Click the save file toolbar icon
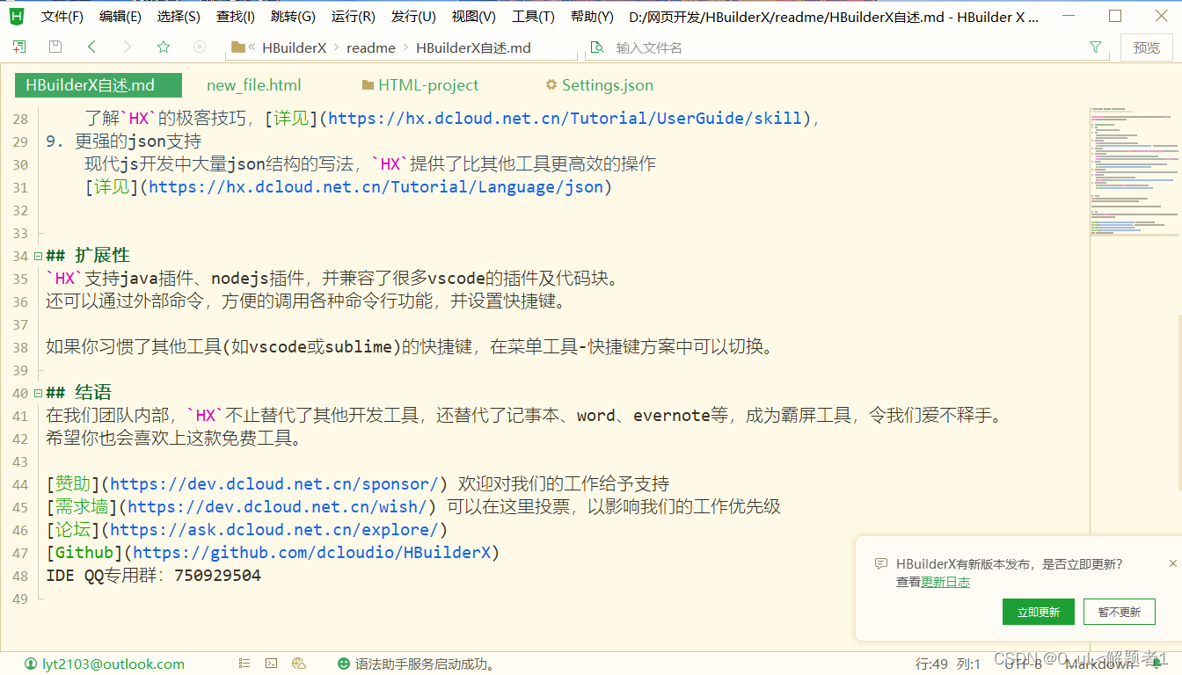The height and width of the screenshot is (675, 1182). (55, 47)
